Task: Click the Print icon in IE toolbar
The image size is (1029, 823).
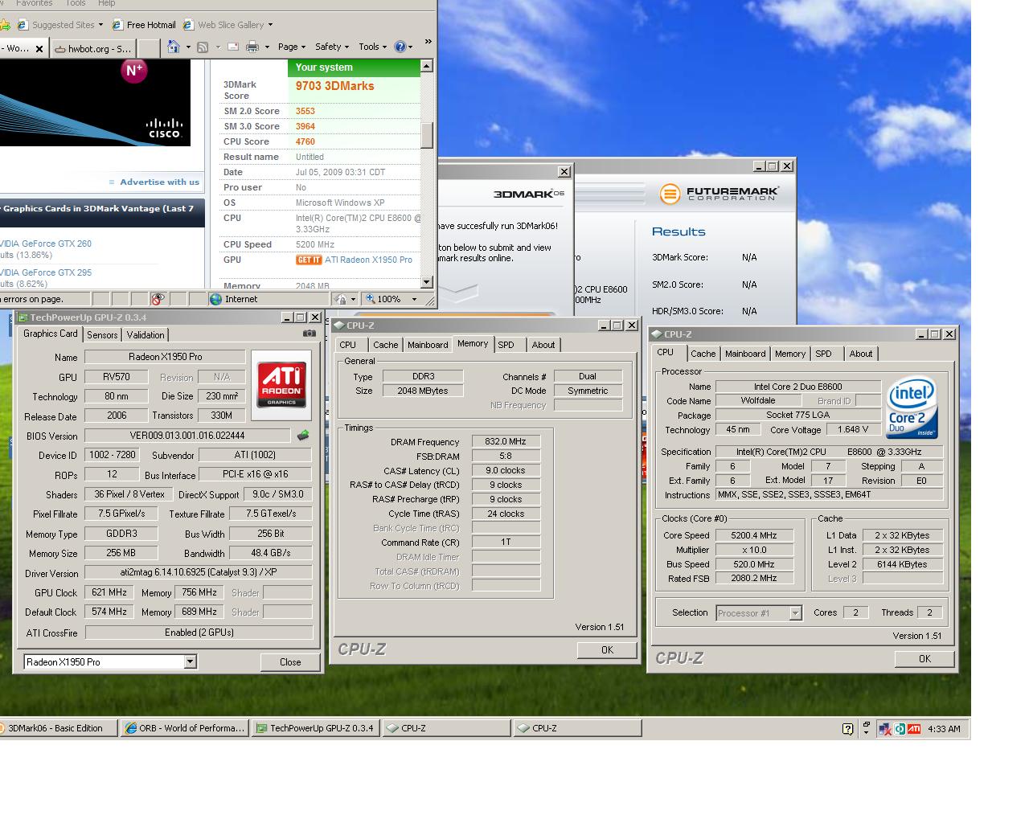Action: [252, 47]
